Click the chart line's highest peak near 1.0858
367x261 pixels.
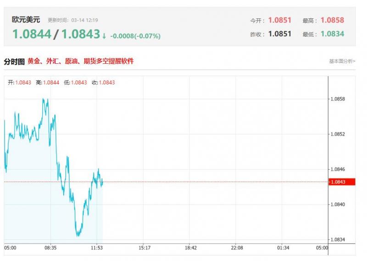(43, 99)
